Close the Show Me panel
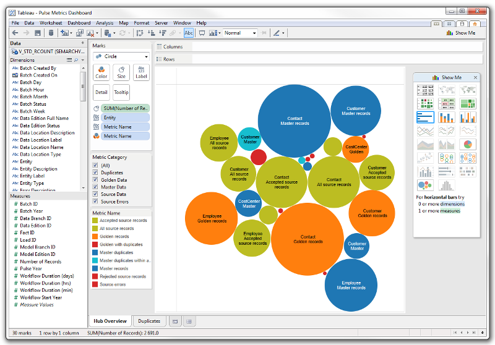The image size is (495, 345). 475,77
